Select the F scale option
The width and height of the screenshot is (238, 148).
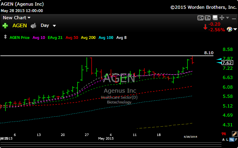coord(236,140)
